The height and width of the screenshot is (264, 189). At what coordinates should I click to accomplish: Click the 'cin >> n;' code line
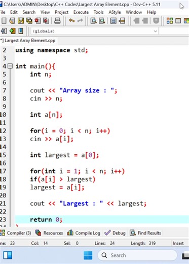[46, 98]
